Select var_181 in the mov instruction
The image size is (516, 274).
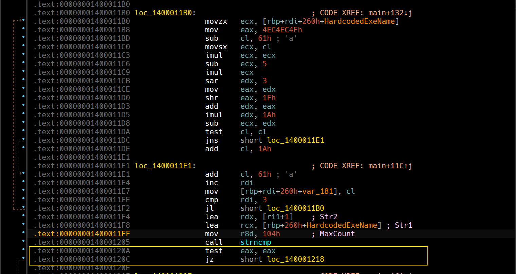point(317,191)
